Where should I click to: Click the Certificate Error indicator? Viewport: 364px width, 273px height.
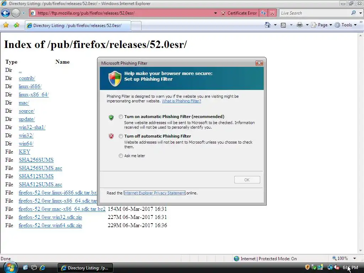click(x=239, y=13)
